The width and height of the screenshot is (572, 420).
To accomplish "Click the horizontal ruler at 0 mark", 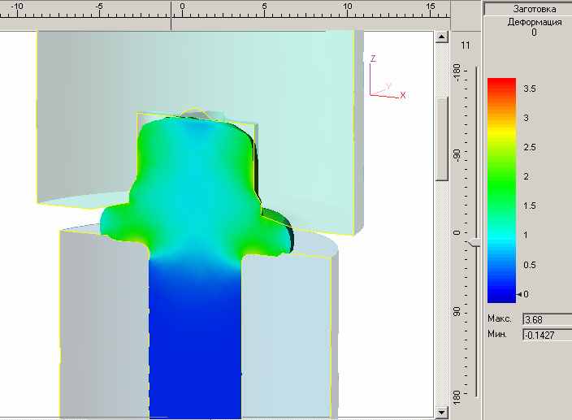I will point(182,6).
